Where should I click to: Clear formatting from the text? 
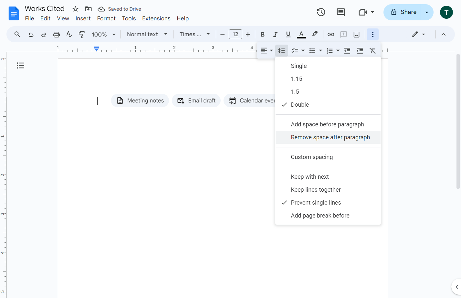[372, 51]
